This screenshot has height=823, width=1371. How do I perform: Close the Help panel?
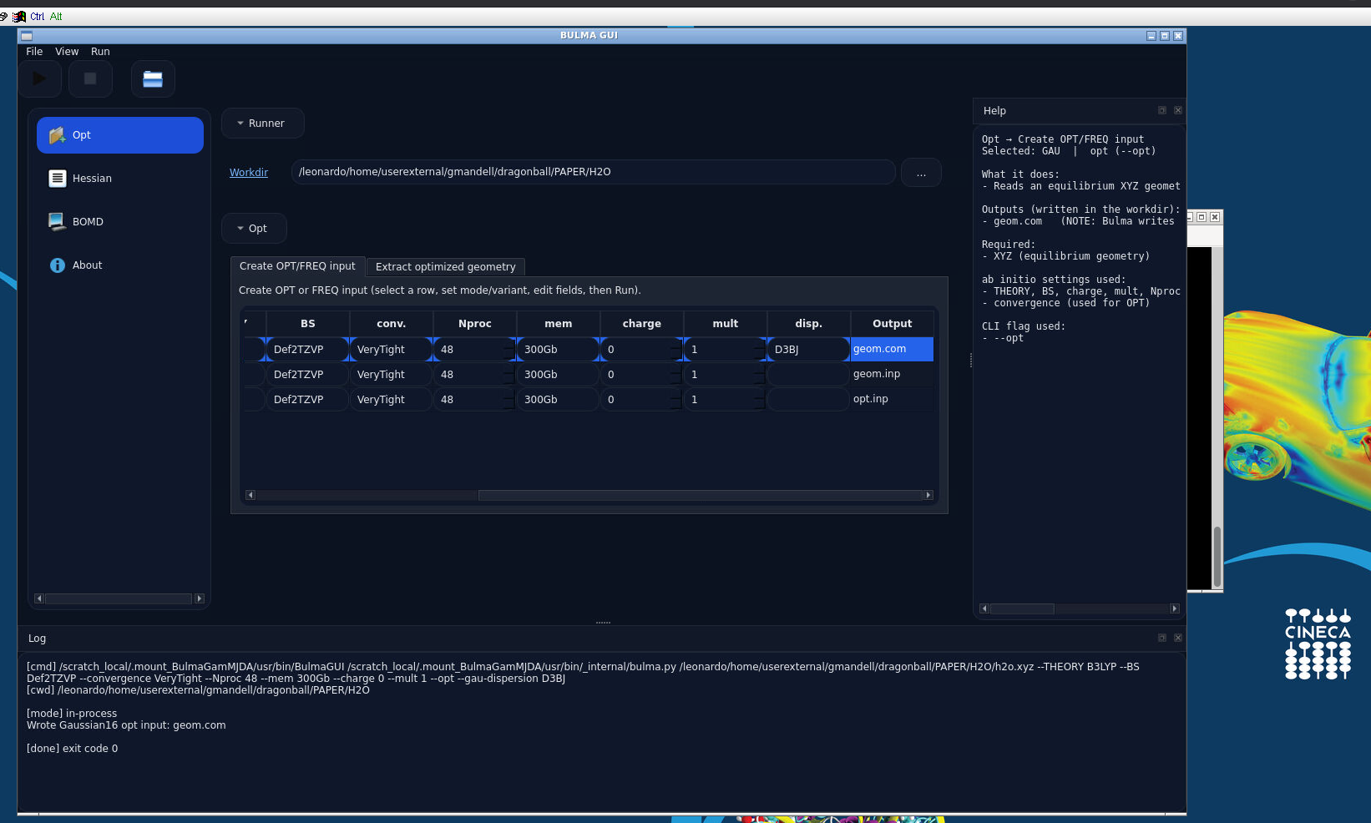(x=1178, y=110)
